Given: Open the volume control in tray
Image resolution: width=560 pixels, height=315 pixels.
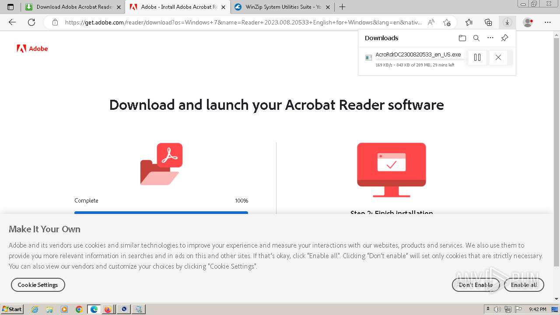Looking at the screenshot, I should [497, 309].
